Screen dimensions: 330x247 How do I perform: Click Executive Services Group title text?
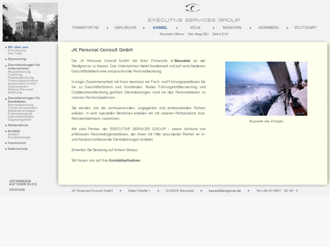coord(194,20)
